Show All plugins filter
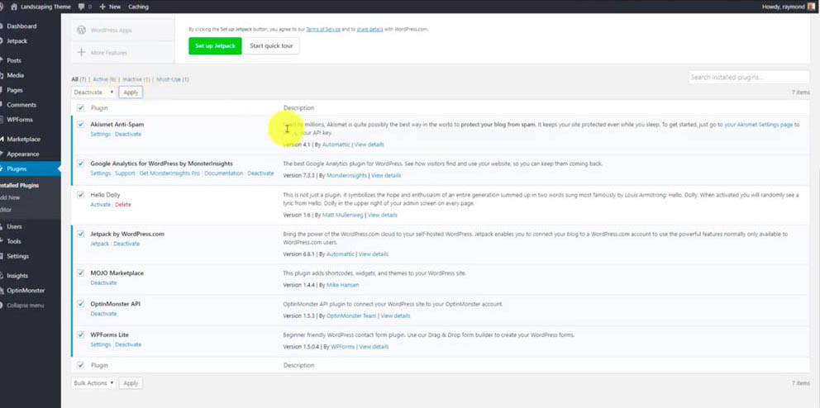Screen dimensions: 820x408 click(74, 79)
